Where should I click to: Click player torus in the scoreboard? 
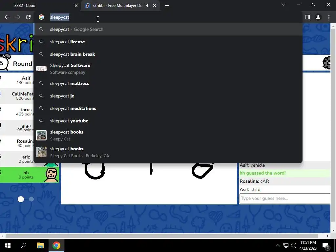pos(17,112)
